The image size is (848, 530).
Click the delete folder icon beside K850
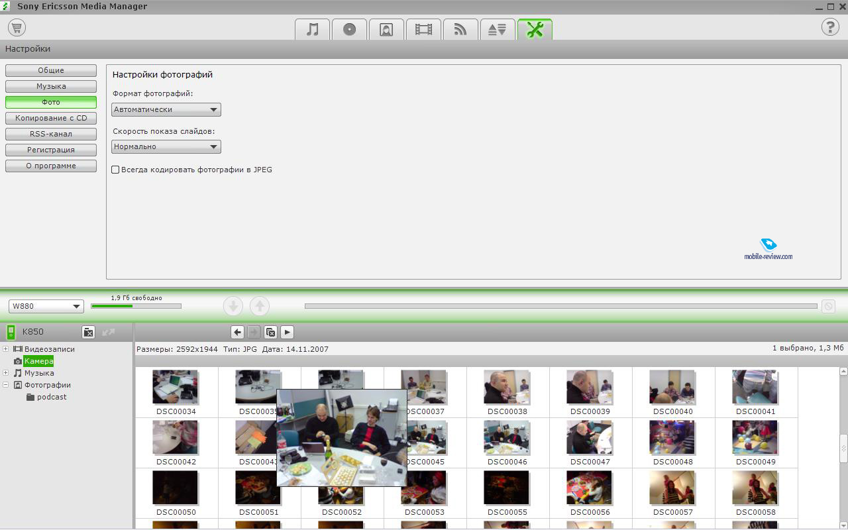[x=88, y=332]
